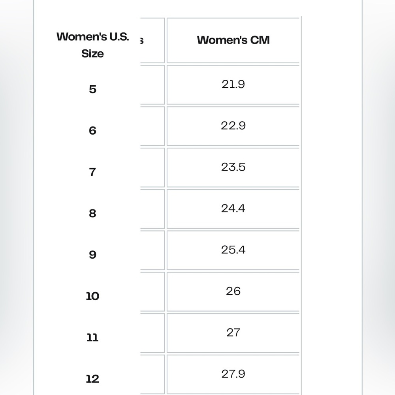Click the 21.9 CM cell
The height and width of the screenshot is (395, 395).
point(233,85)
